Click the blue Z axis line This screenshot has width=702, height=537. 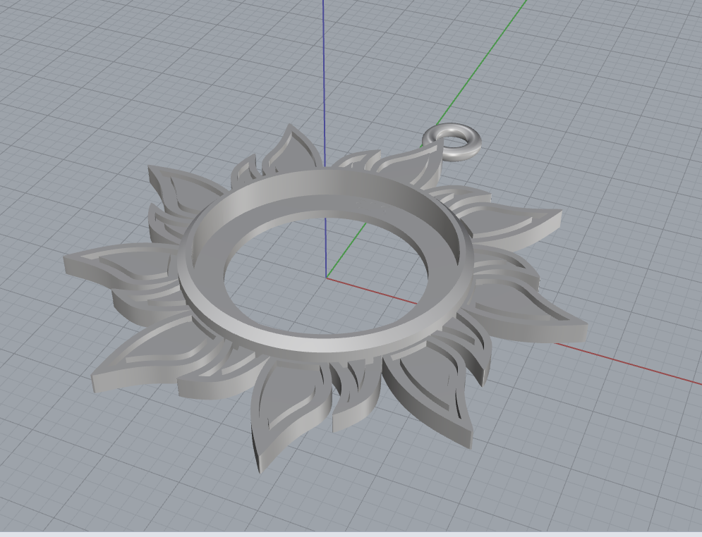click(x=326, y=70)
